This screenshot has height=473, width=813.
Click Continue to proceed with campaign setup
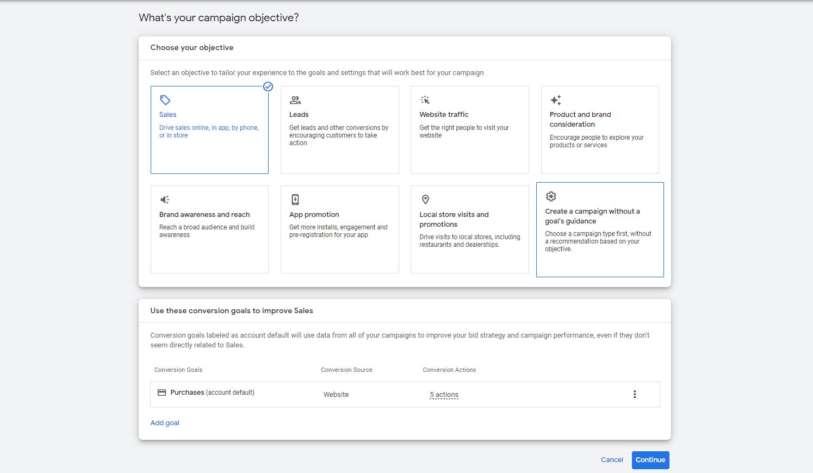coord(650,460)
